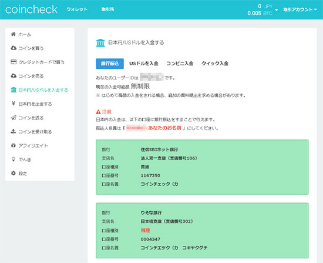323x263 pixels.
Task: Select 日本円/USドルを入金する in the sidebar
Action: tap(43, 90)
